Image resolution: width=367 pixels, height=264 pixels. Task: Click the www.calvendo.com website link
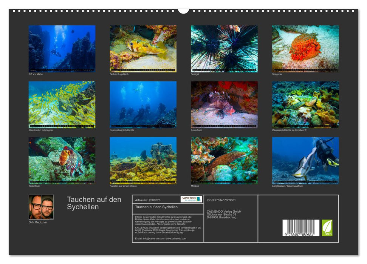176,238
